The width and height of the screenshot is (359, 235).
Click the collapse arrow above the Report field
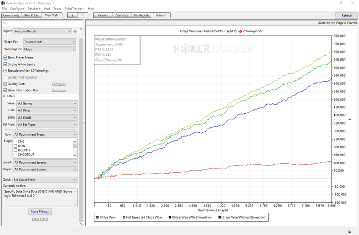click(4, 23)
